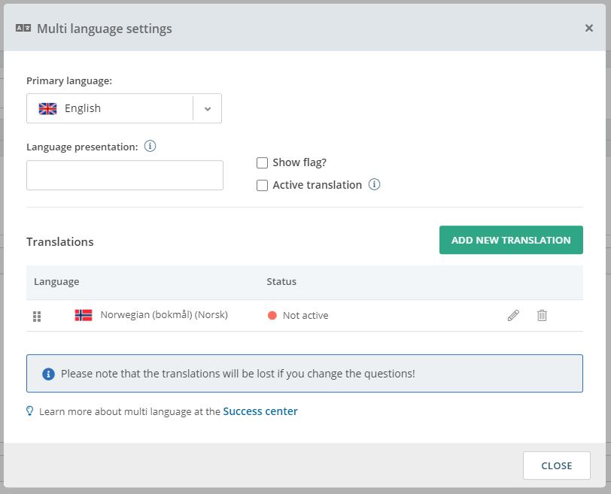Click the lightbulb tip icon
This screenshot has width=611, height=494.
(x=29, y=411)
